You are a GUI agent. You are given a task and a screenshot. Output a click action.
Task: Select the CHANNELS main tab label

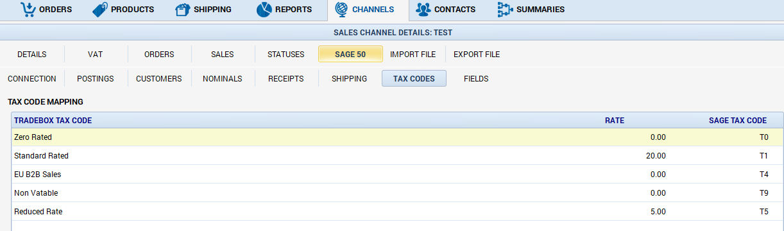coord(373,10)
